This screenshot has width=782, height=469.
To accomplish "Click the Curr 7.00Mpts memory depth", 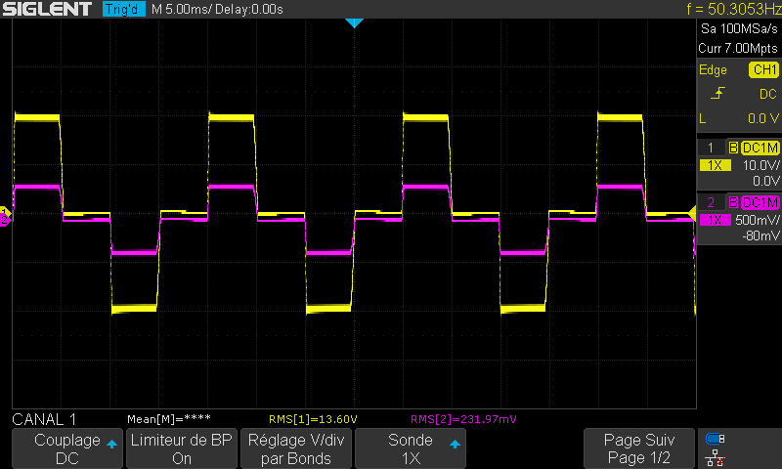I will point(738,48).
